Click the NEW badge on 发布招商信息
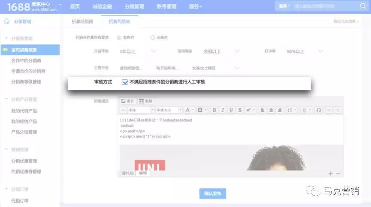 tap(5, 50)
